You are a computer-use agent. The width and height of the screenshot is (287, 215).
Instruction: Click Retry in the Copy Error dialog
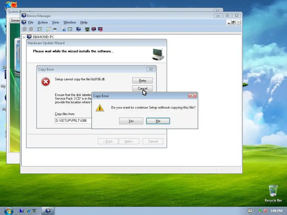pyautogui.click(x=142, y=81)
